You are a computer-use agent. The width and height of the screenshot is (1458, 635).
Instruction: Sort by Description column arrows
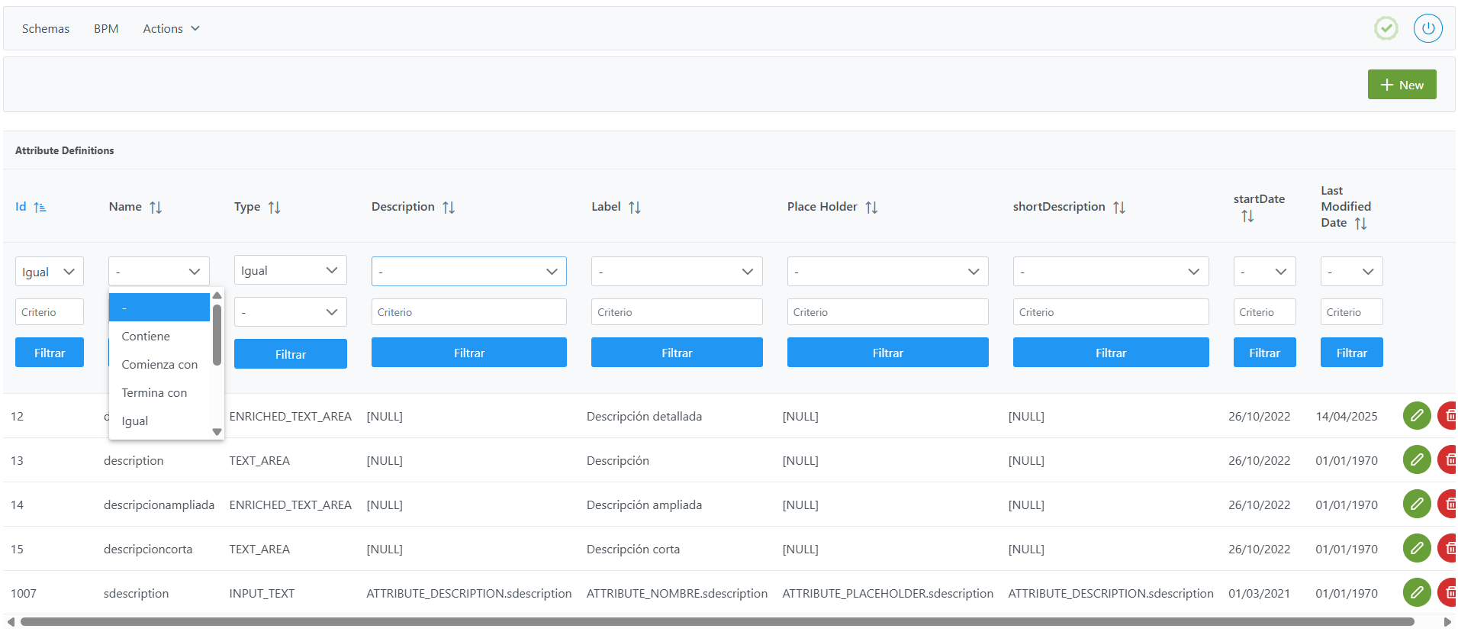(x=449, y=207)
